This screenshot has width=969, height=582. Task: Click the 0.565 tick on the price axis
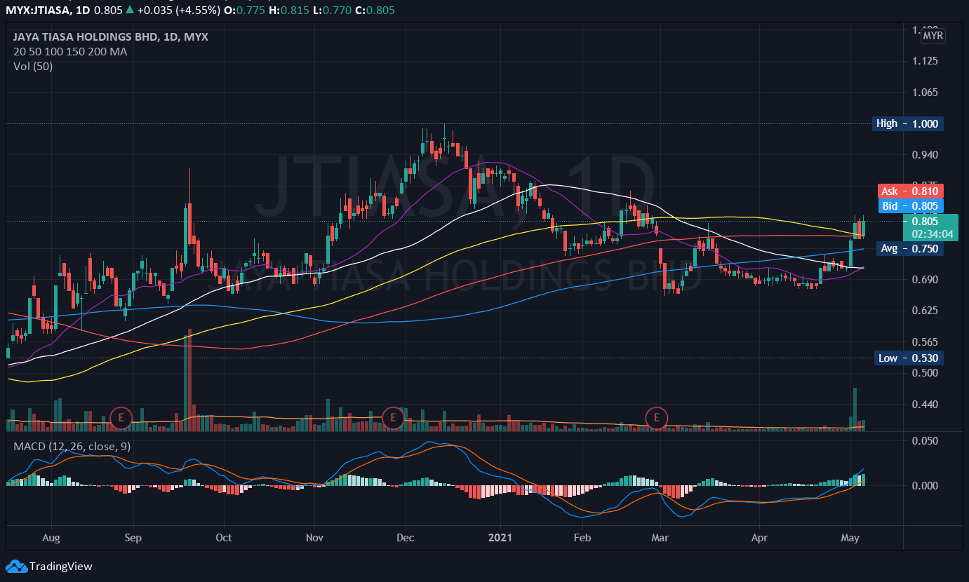click(x=925, y=341)
